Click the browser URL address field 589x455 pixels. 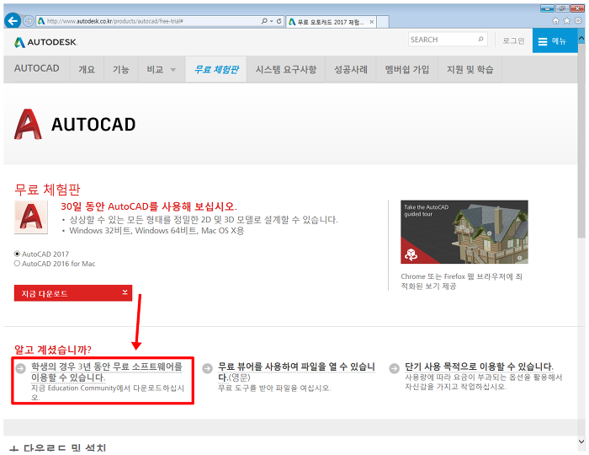152,21
